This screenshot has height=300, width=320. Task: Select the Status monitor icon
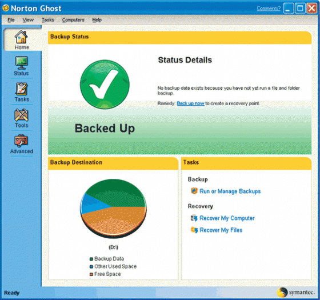click(22, 63)
